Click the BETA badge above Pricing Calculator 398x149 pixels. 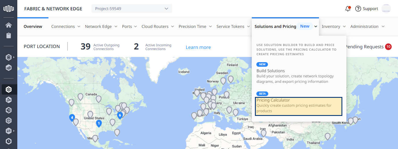[x=262, y=94]
